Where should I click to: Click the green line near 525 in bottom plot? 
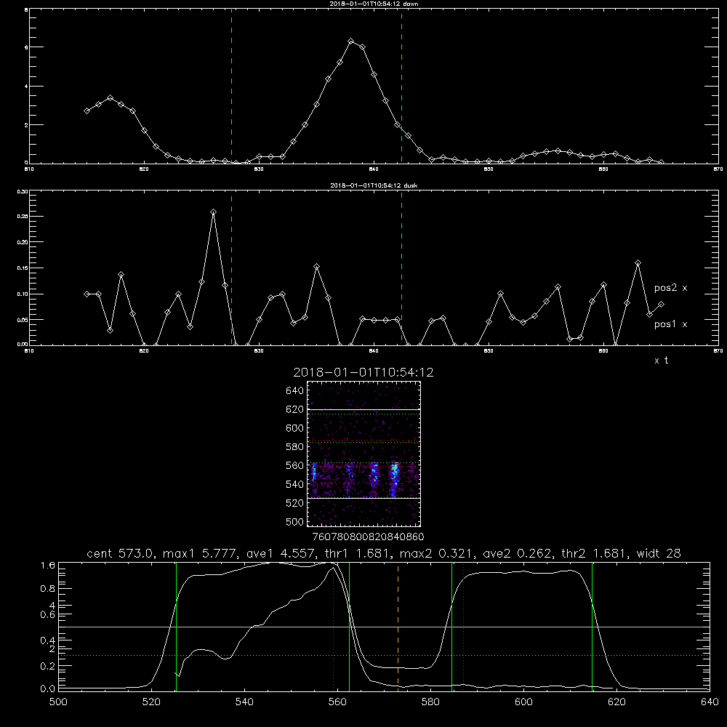tap(176, 626)
